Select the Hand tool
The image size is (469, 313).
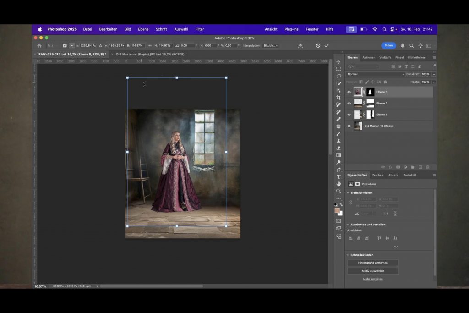coord(338,184)
